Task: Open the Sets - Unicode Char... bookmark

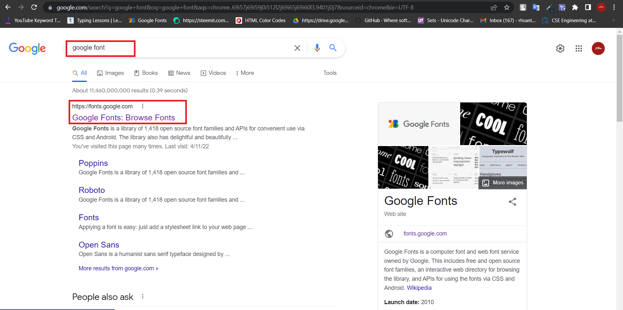Action: pos(446,20)
